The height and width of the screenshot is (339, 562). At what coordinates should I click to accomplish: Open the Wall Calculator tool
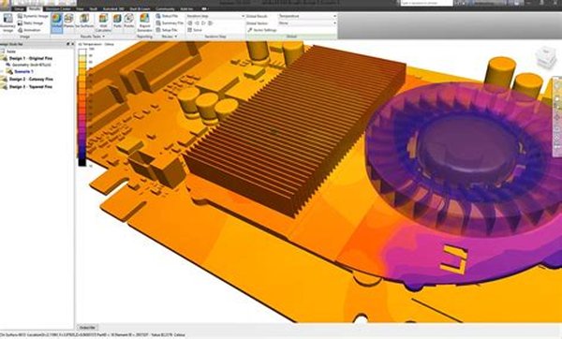coord(103,22)
